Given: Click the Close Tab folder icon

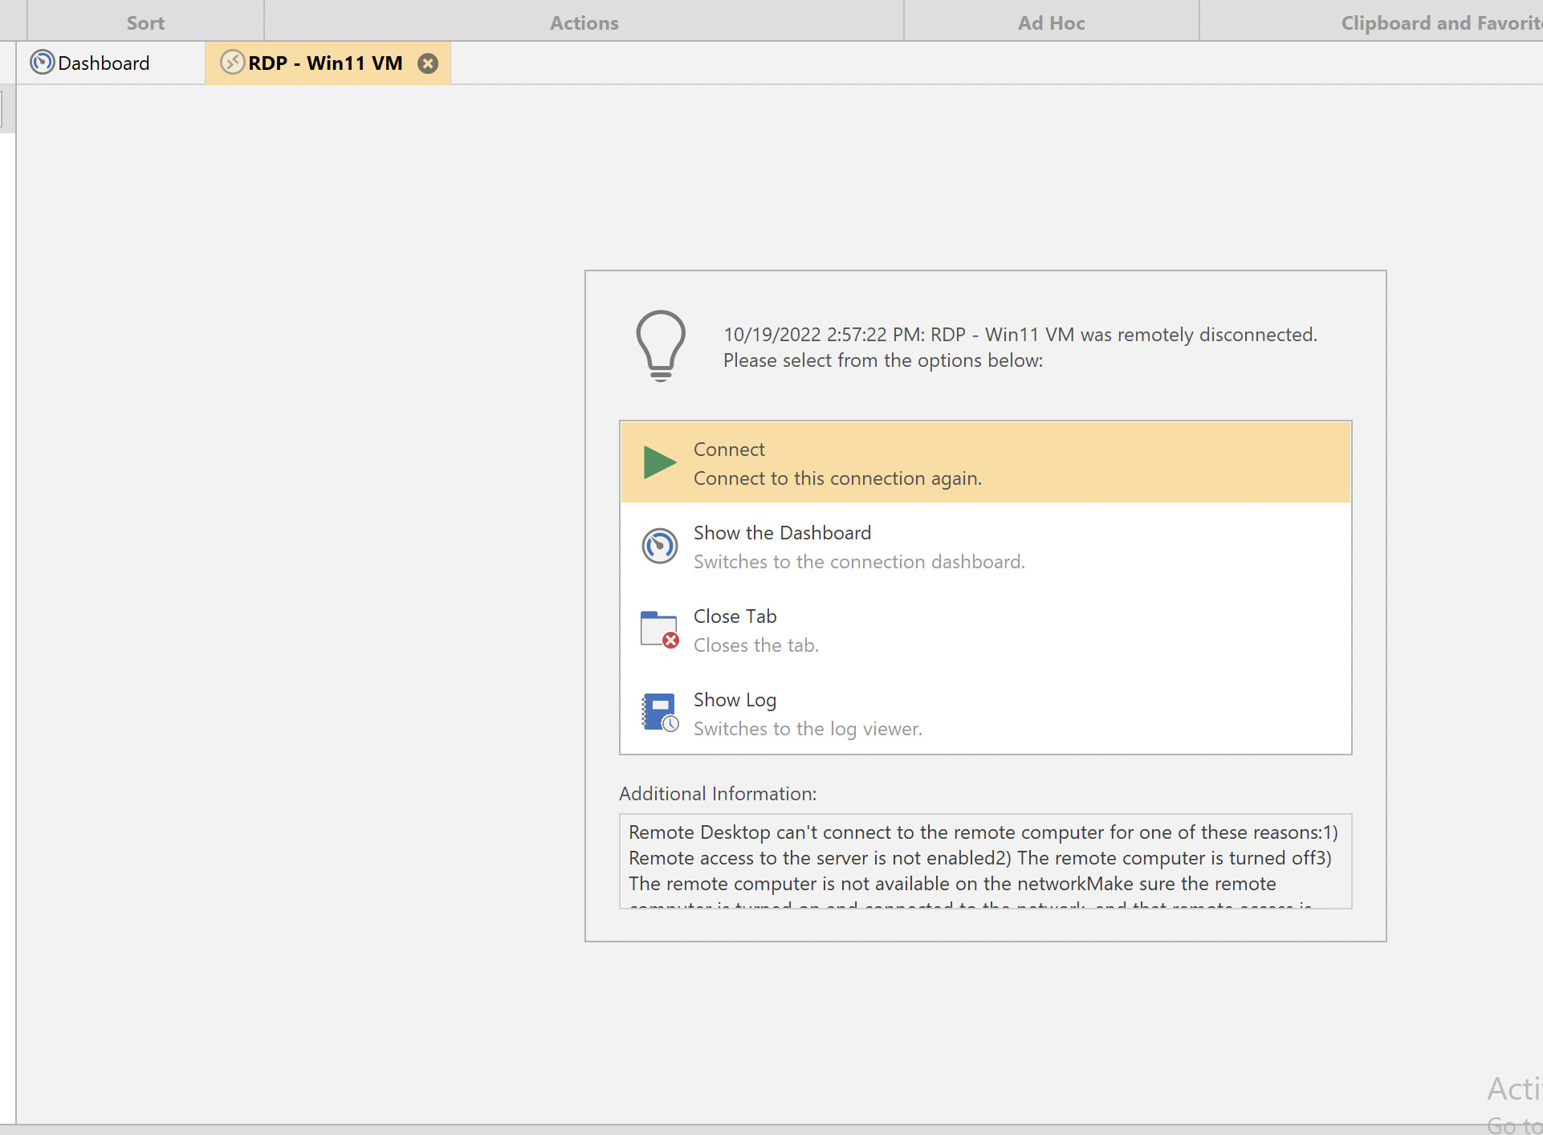Looking at the screenshot, I should point(659,630).
